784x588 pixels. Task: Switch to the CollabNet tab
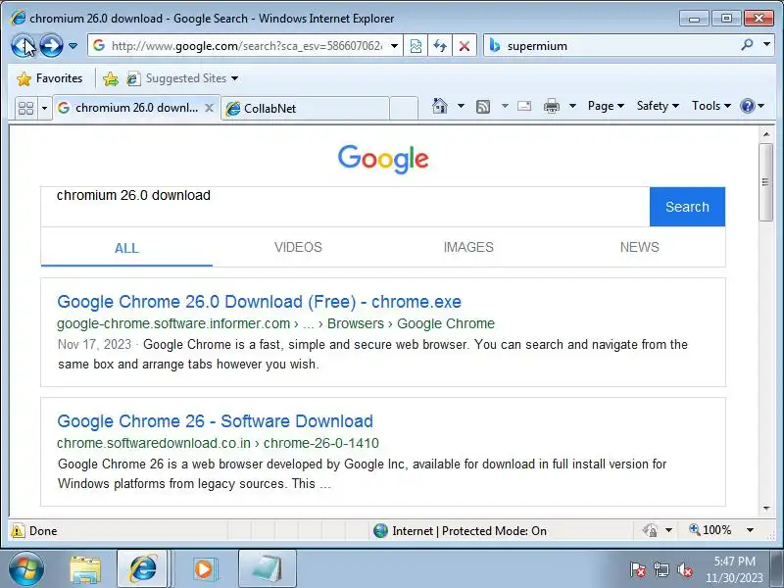[x=305, y=109]
